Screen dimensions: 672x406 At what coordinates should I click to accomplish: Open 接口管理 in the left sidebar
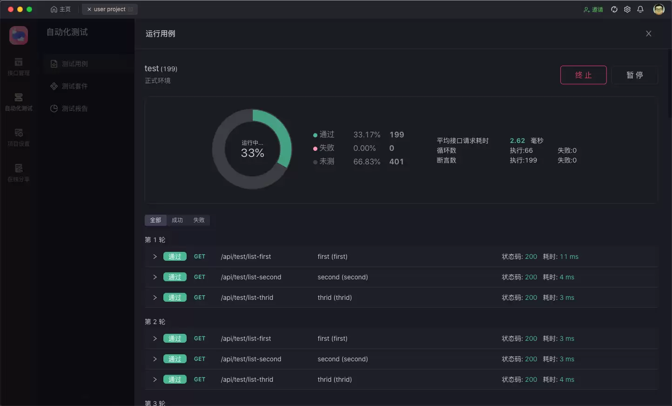click(x=19, y=67)
